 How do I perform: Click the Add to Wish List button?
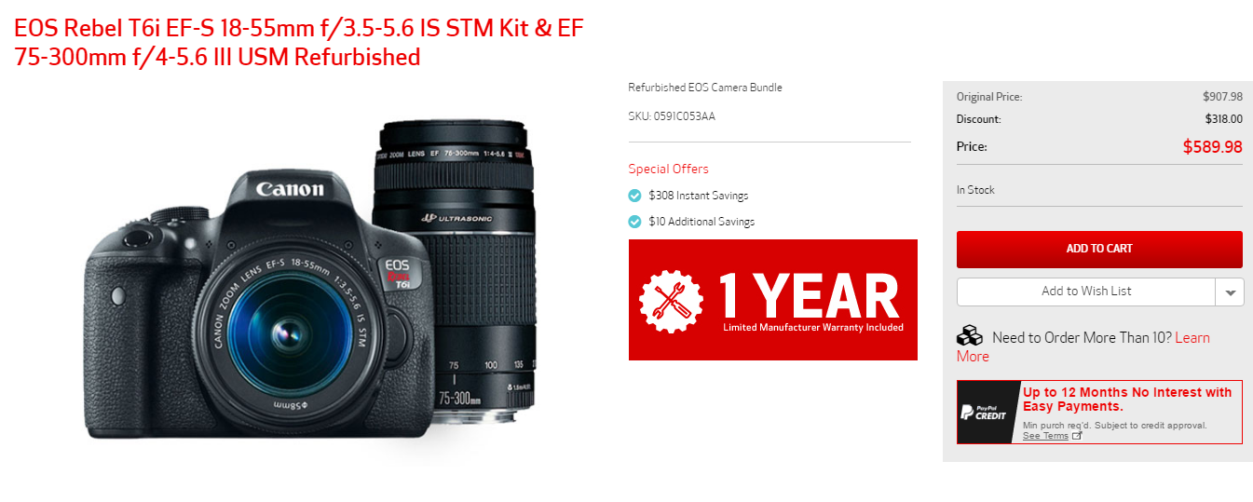click(x=1086, y=292)
